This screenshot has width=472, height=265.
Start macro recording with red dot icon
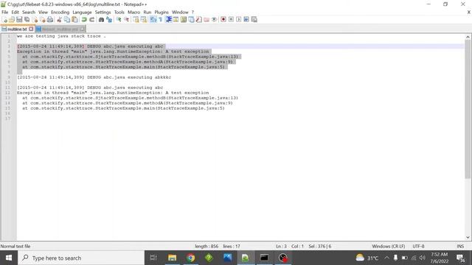click(223, 20)
